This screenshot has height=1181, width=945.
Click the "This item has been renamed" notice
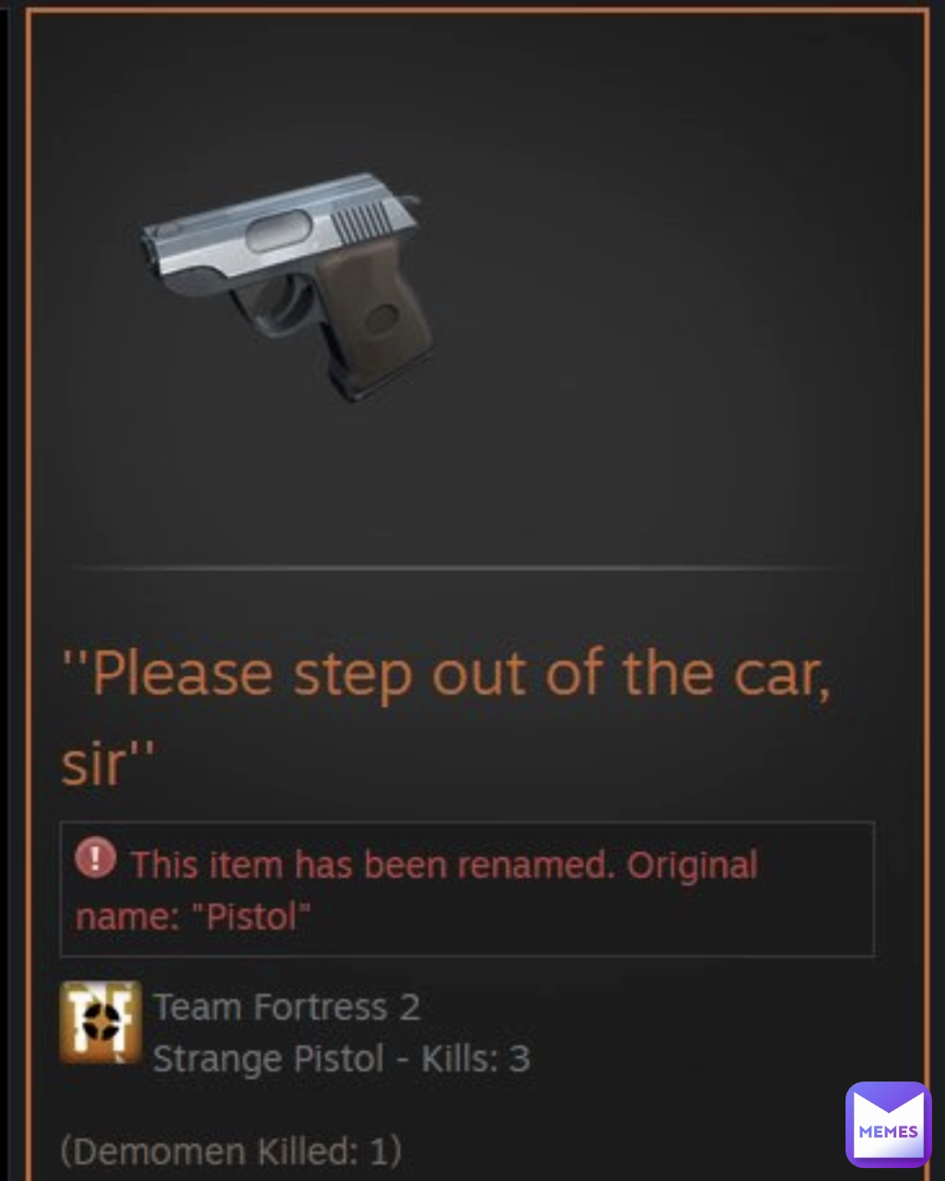[467, 889]
